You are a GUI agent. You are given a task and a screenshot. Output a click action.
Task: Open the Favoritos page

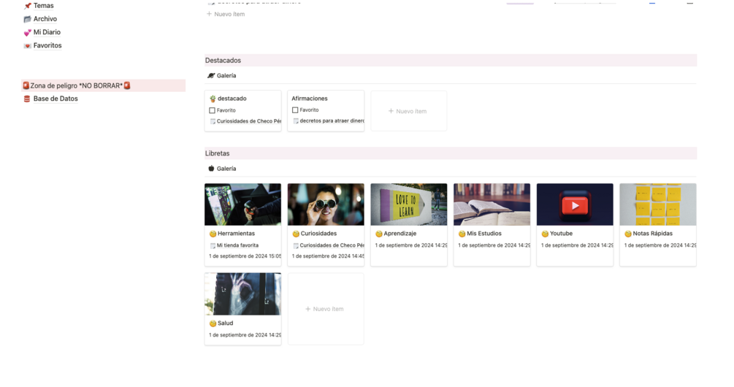click(x=47, y=45)
